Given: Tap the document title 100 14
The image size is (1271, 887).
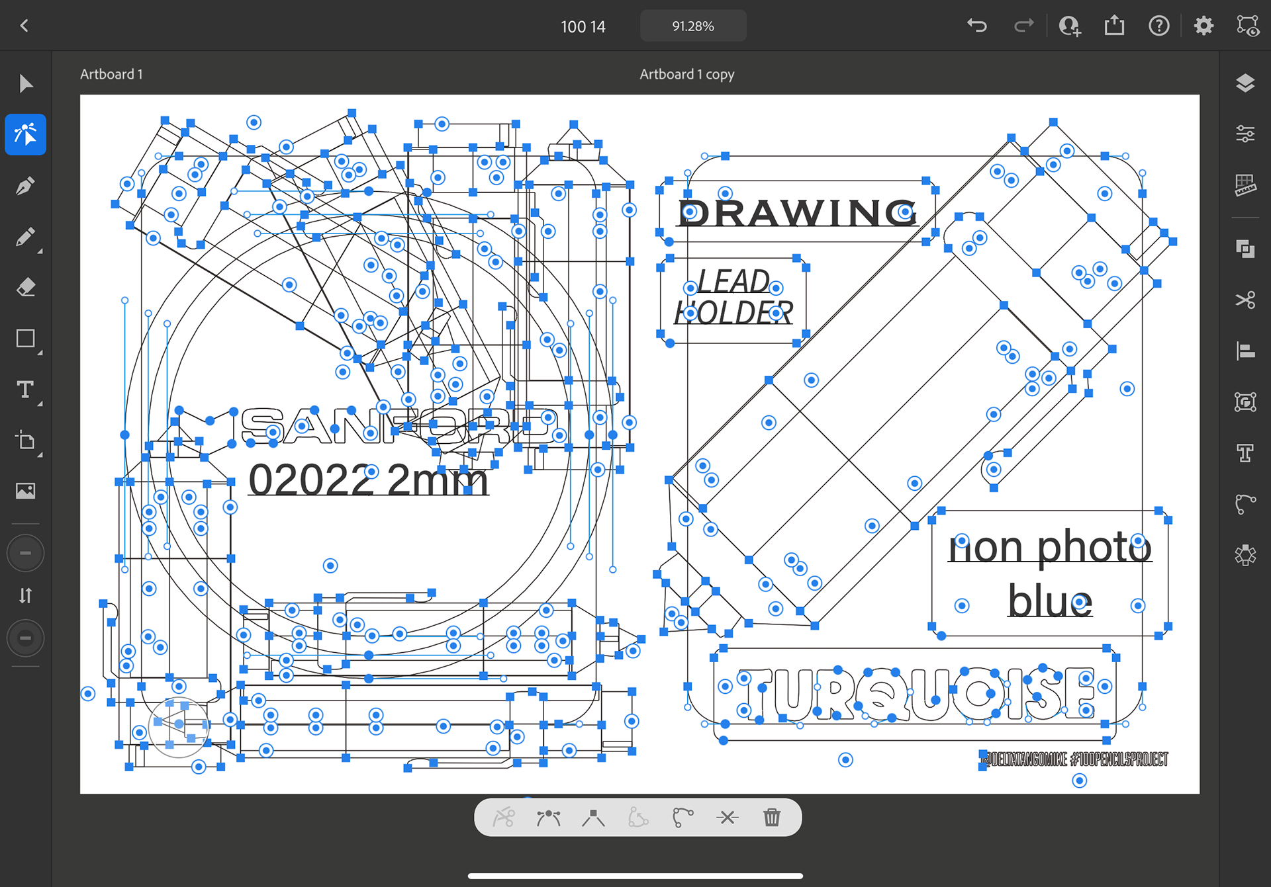Looking at the screenshot, I should coord(583,26).
